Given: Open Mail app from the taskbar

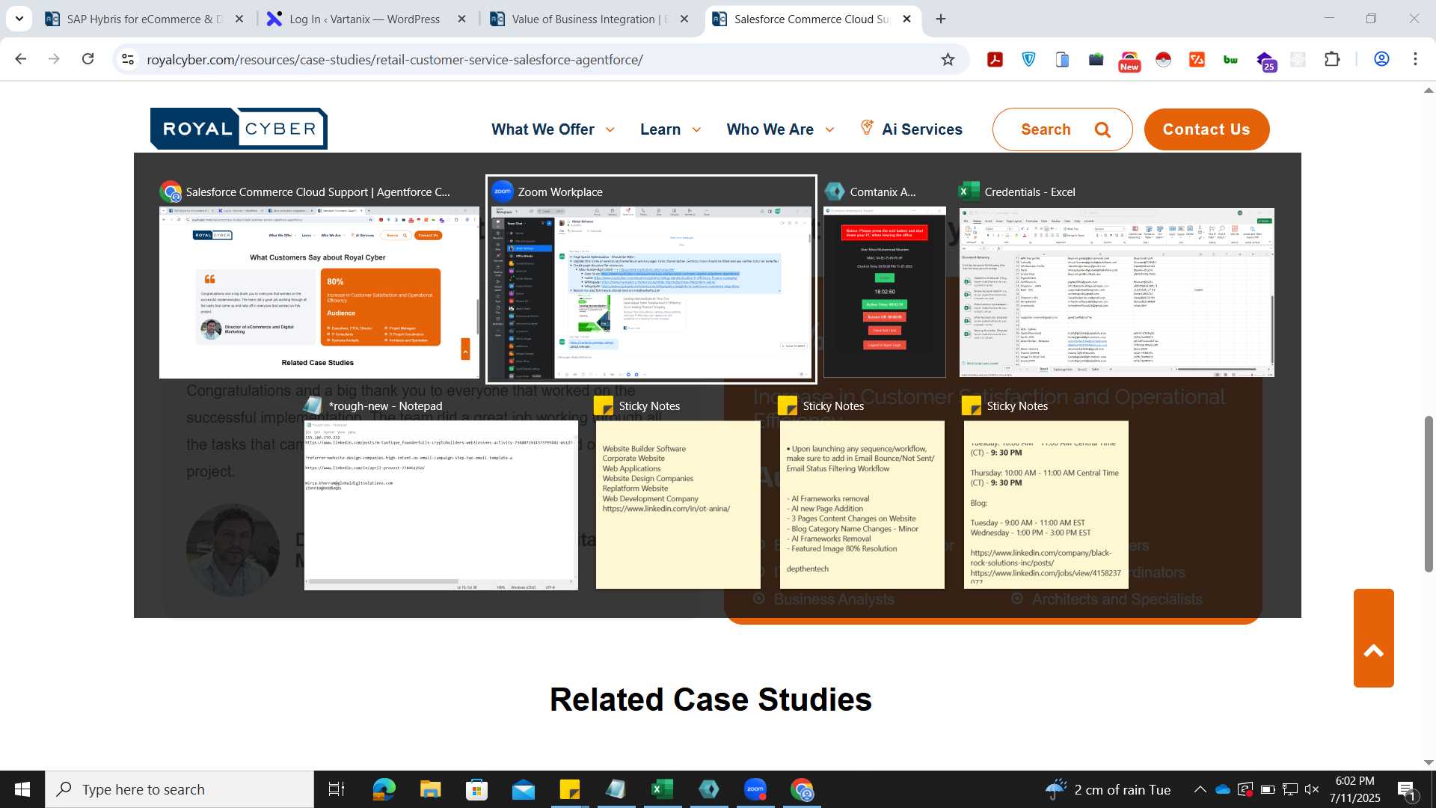Looking at the screenshot, I should (x=523, y=789).
